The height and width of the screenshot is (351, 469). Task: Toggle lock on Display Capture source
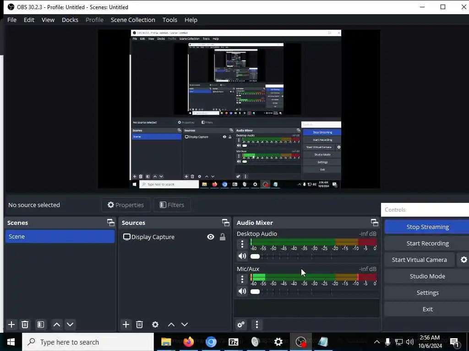(223, 237)
